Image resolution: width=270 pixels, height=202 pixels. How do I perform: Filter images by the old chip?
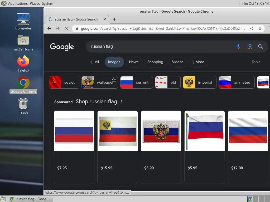click(168, 82)
